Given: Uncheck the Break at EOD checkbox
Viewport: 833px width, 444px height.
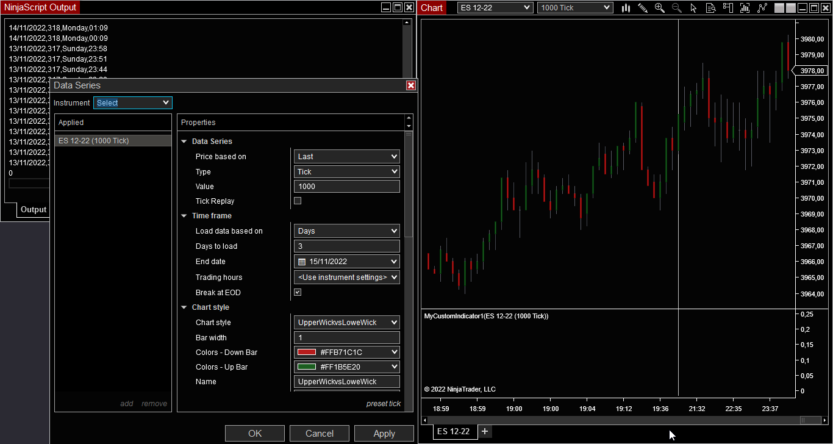Looking at the screenshot, I should click(298, 292).
